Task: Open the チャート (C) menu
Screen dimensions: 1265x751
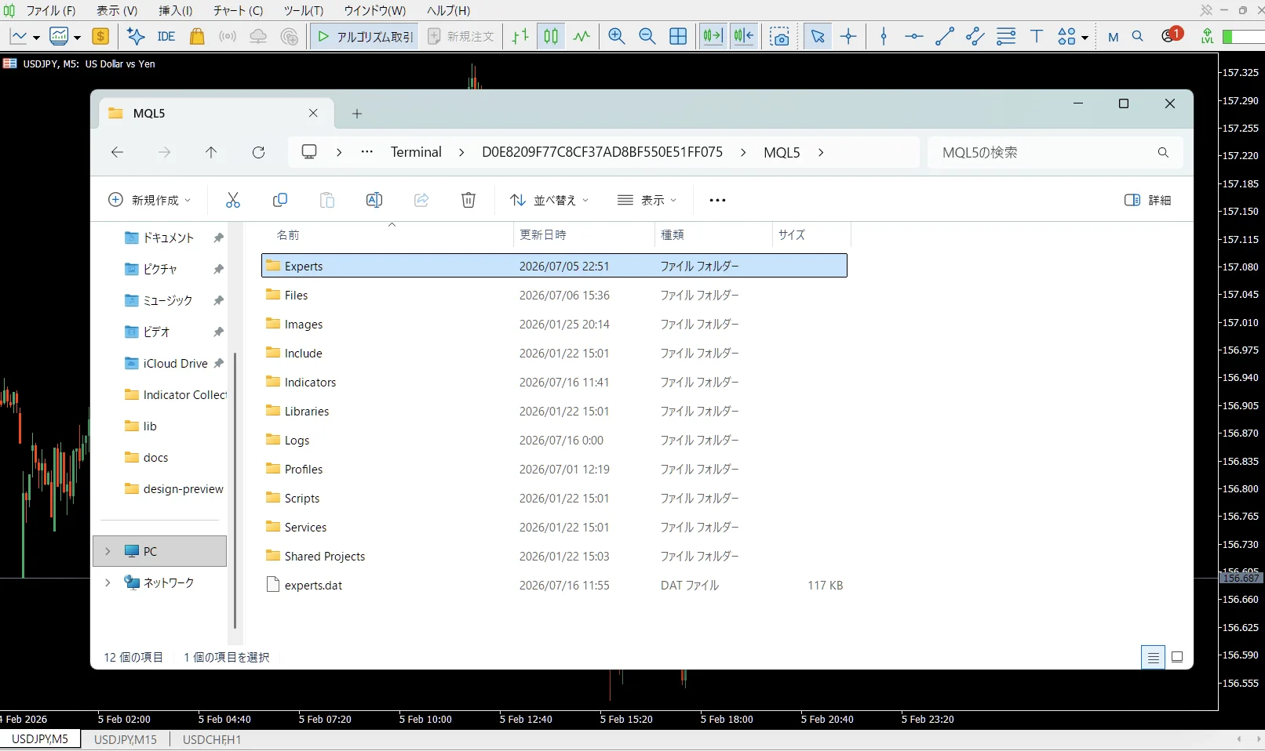Action: tap(238, 10)
